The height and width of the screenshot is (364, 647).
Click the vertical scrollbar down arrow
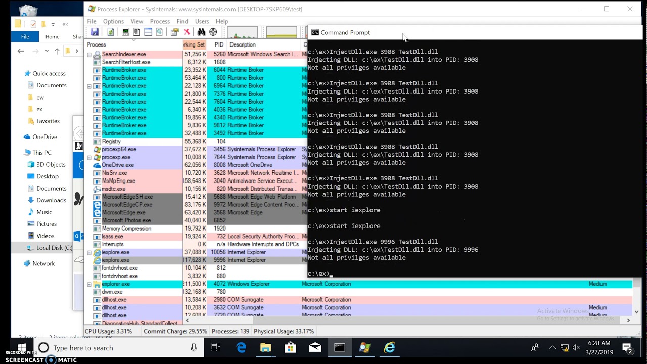coord(636,312)
